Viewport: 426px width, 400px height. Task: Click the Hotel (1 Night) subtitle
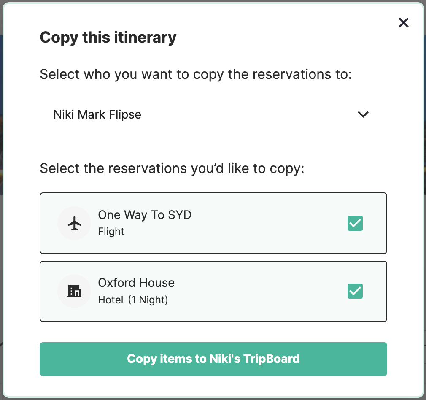coord(133,300)
